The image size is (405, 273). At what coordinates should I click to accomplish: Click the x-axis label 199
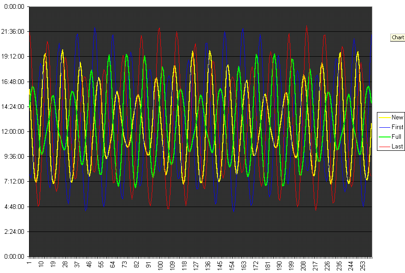click(x=291, y=266)
